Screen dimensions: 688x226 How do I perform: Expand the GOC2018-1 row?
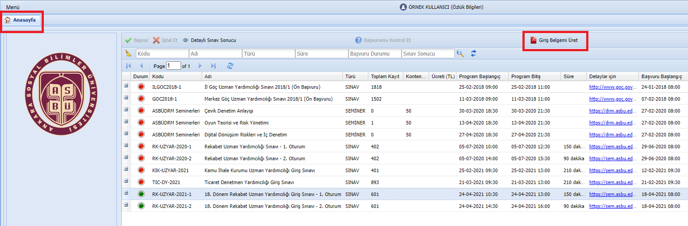click(126, 98)
